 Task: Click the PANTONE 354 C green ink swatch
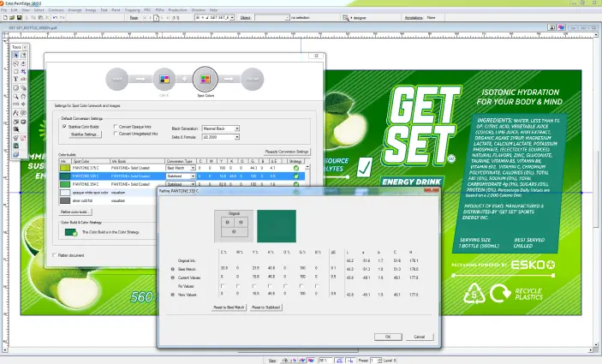pos(65,184)
